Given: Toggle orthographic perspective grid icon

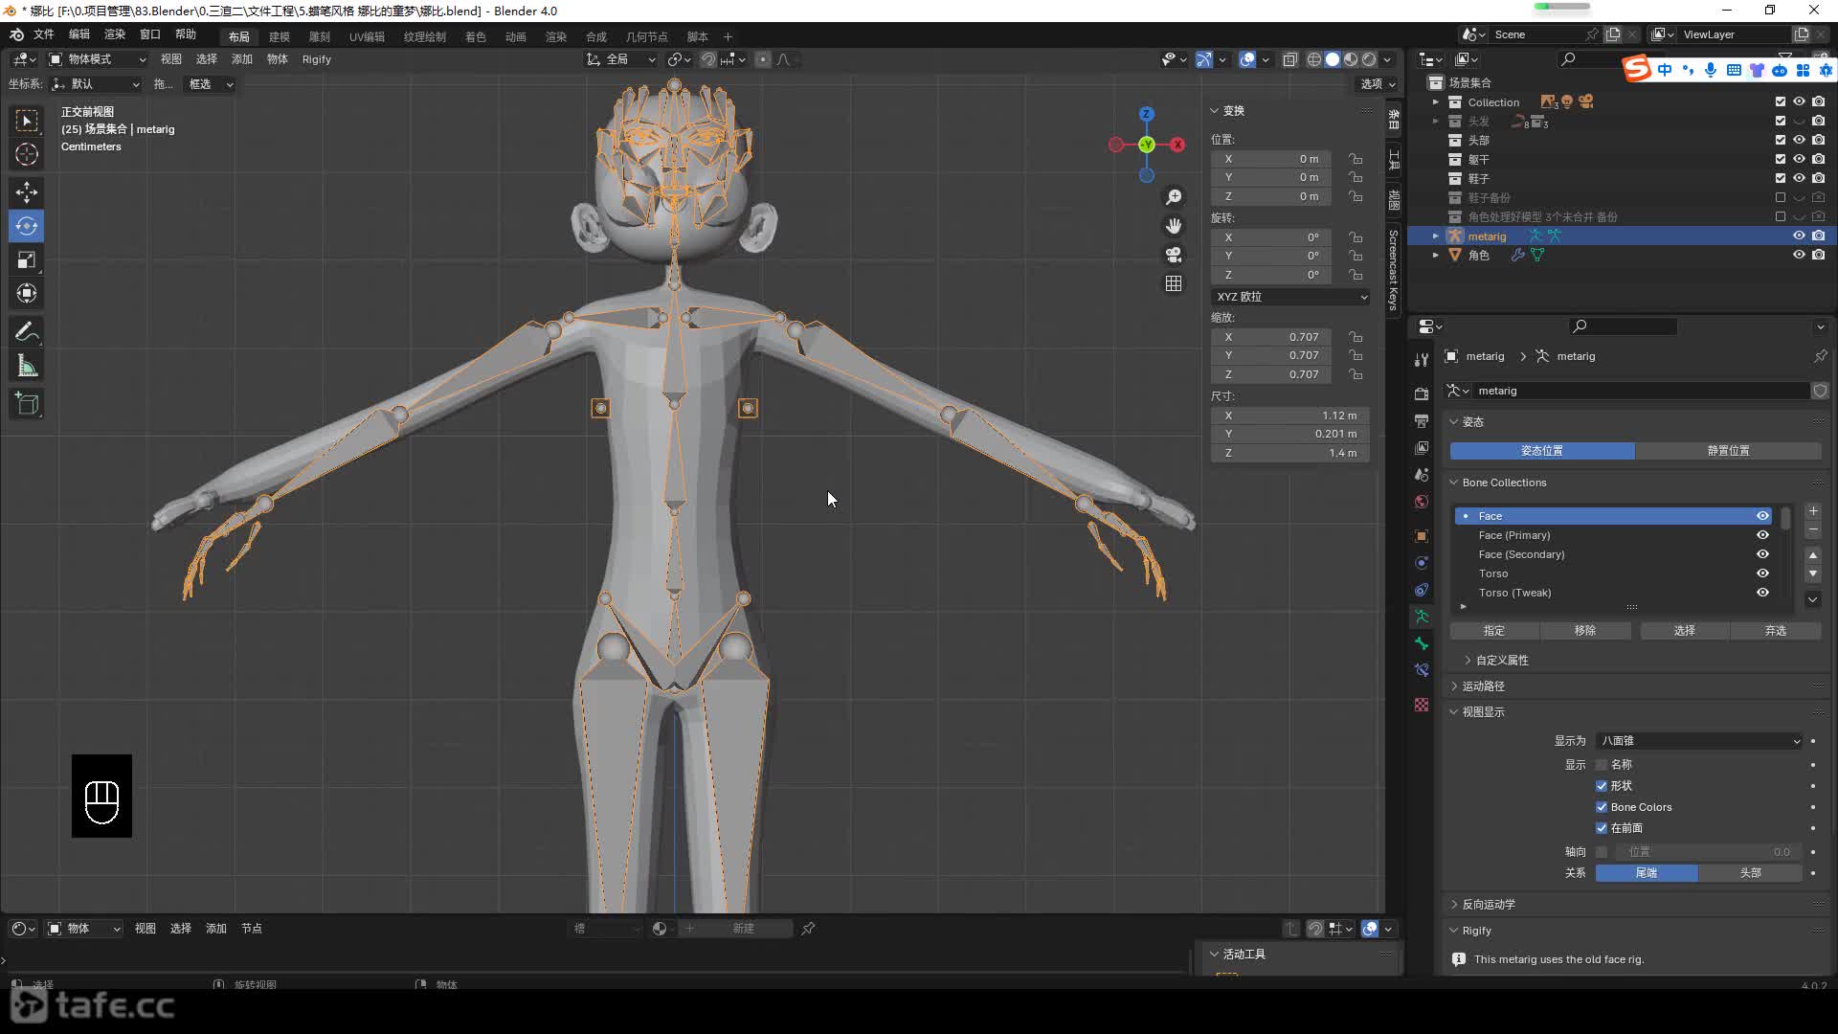Looking at the screenshot, I should click(x=1174, y=283).
